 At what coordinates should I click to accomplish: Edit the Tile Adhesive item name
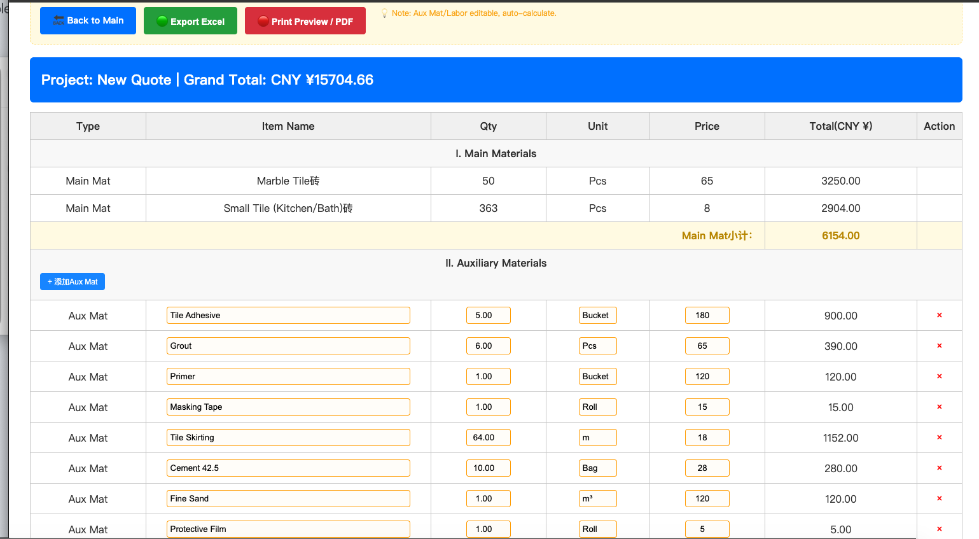click(x=288, y=316)
